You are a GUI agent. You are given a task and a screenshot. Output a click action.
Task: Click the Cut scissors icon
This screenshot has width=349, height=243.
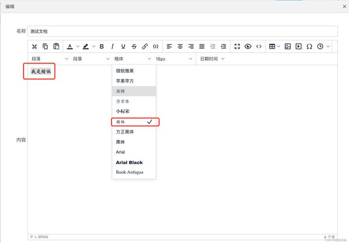click(35, 47)
